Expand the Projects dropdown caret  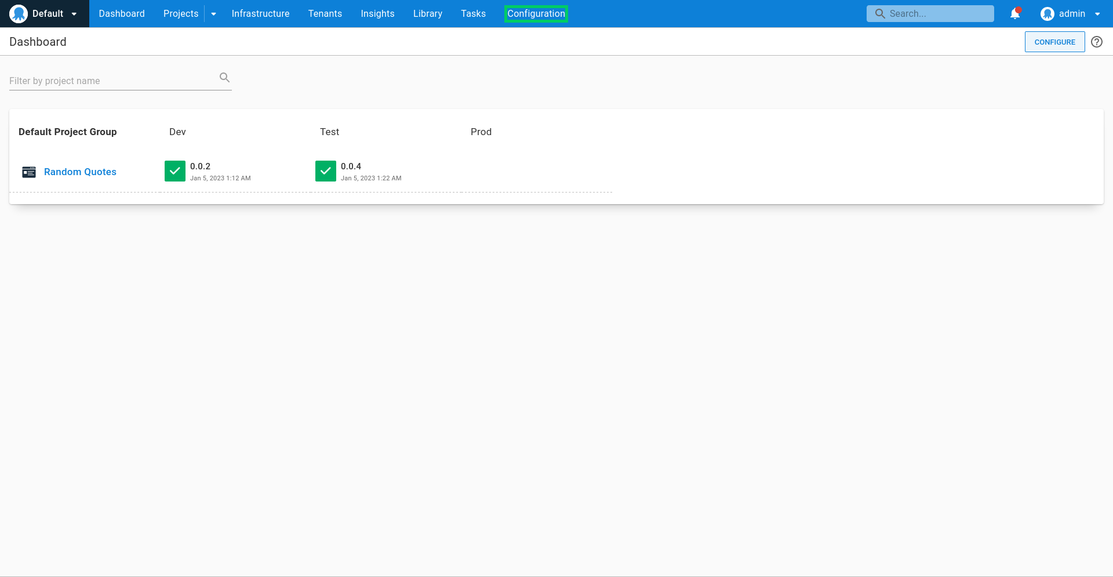[213, 14]
